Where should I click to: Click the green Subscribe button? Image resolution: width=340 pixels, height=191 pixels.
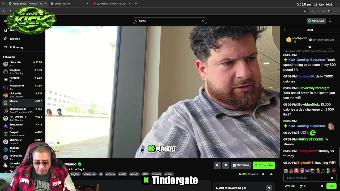(264, 165)
